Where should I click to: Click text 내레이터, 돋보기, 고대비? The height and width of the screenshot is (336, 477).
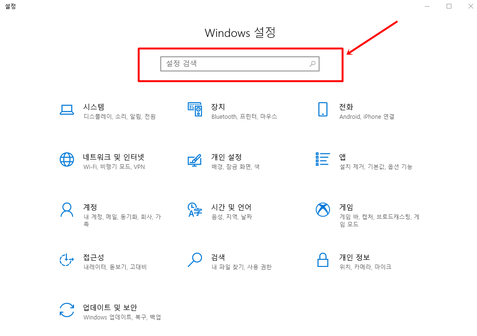point(115,267)
